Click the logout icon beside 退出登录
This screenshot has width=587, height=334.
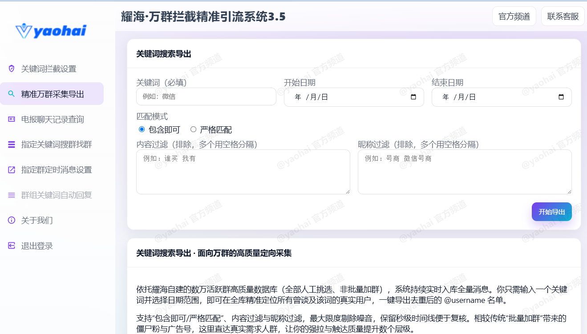[12, 246]
